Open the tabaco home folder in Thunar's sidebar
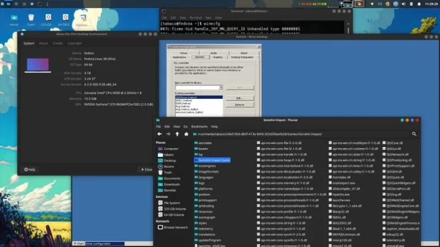The width and height of the screenshot is (440, 247). pos(166,154)
